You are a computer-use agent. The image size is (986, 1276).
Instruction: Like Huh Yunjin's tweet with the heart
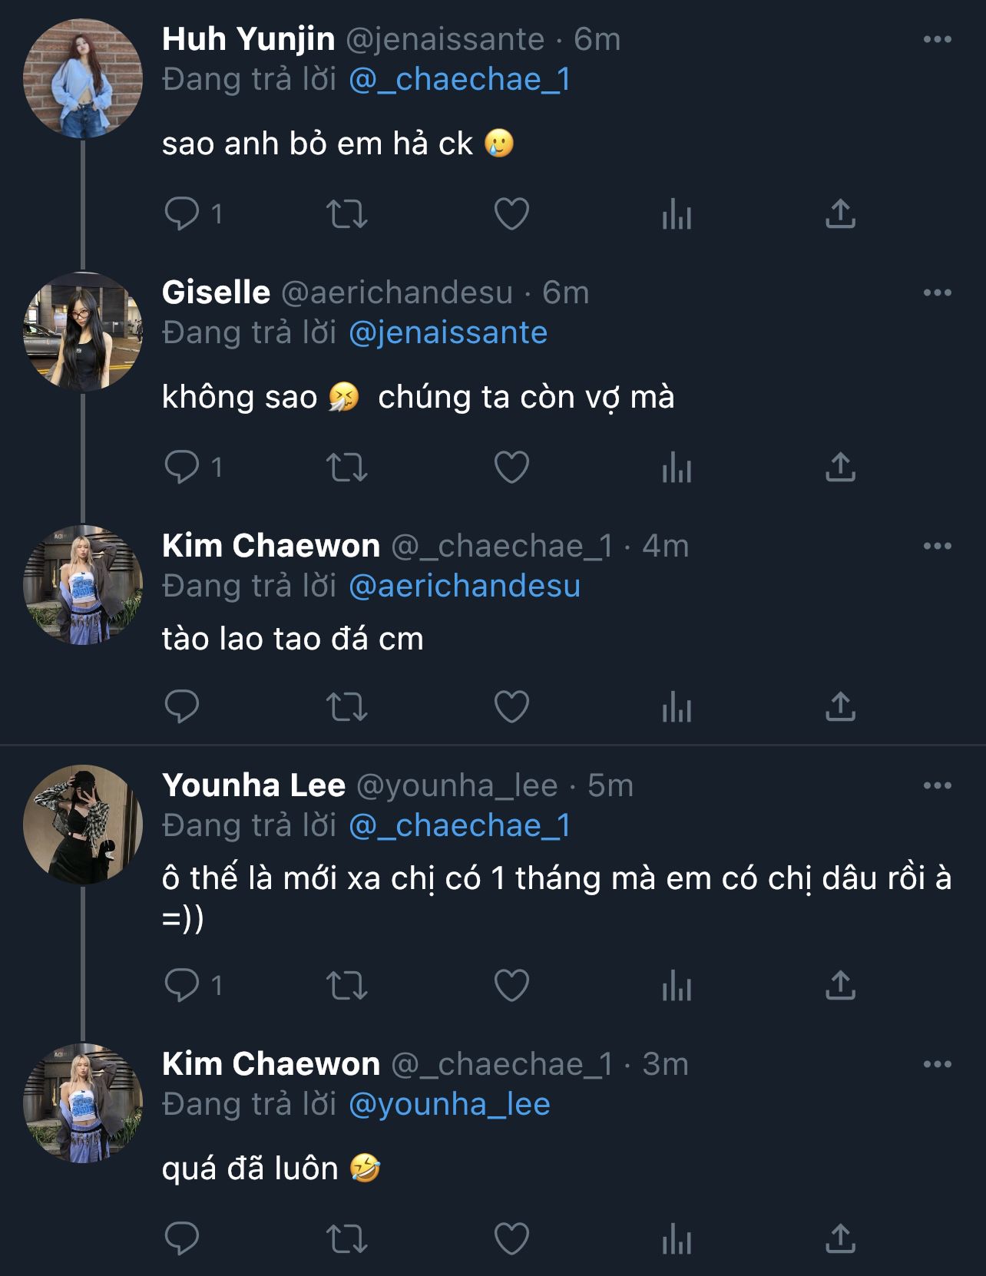(511, 214)
